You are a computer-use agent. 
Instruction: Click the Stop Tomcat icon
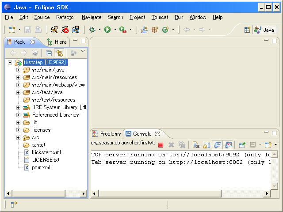click(65, 30)
